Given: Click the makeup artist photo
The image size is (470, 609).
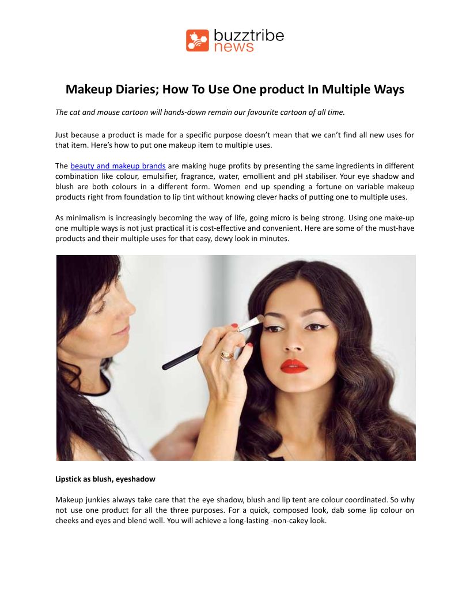Looking at the screenshot, I should coord(236,358).
